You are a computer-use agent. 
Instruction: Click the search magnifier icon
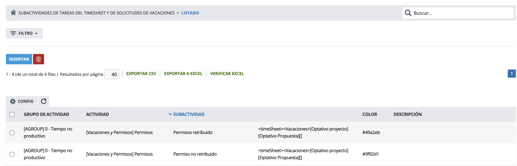click(408, 13)
